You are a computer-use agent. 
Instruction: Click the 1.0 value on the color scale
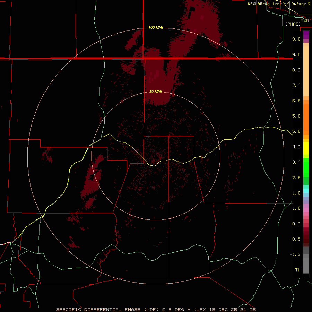296,208
